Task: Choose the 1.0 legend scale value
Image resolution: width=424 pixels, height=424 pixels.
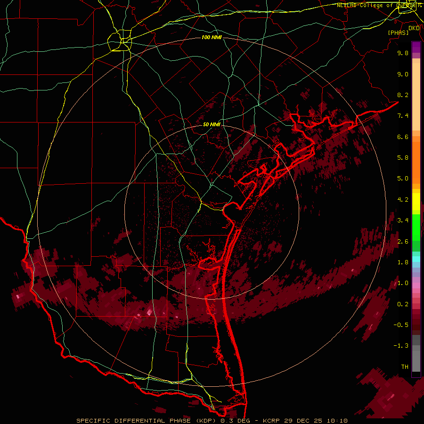Action: click(x=403, y=283)
